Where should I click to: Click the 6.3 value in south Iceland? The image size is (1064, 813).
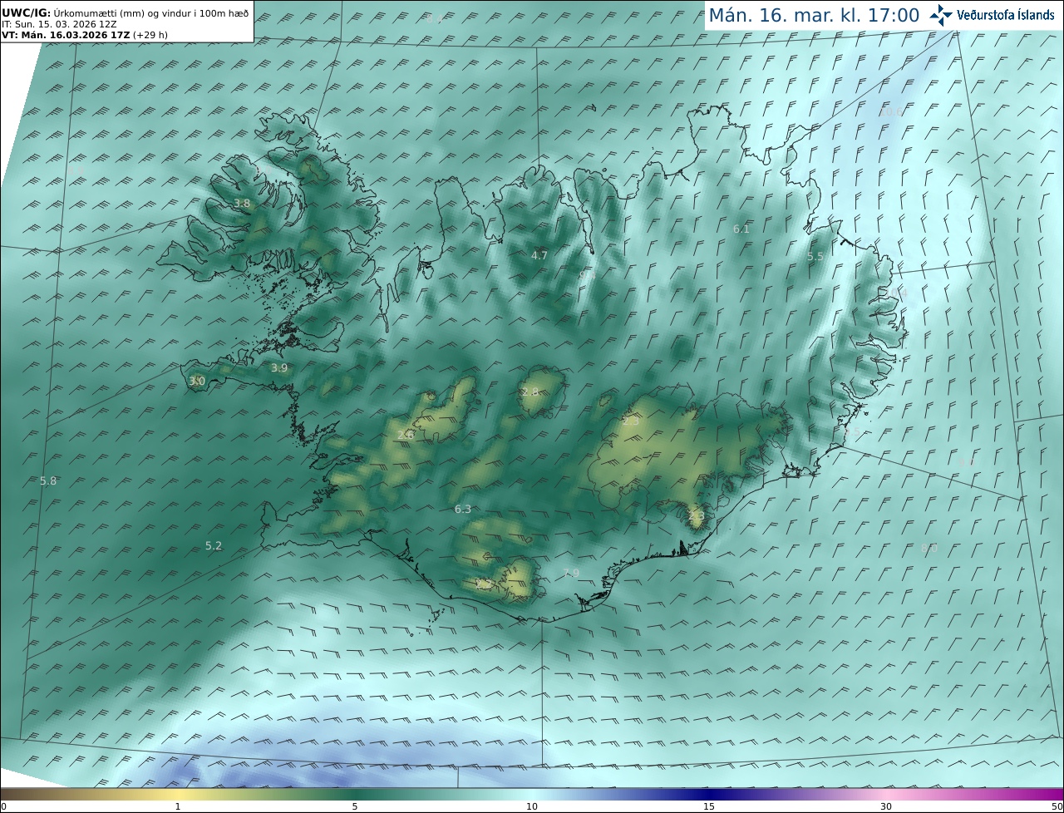pyautogui.click(x=463, y=509)
